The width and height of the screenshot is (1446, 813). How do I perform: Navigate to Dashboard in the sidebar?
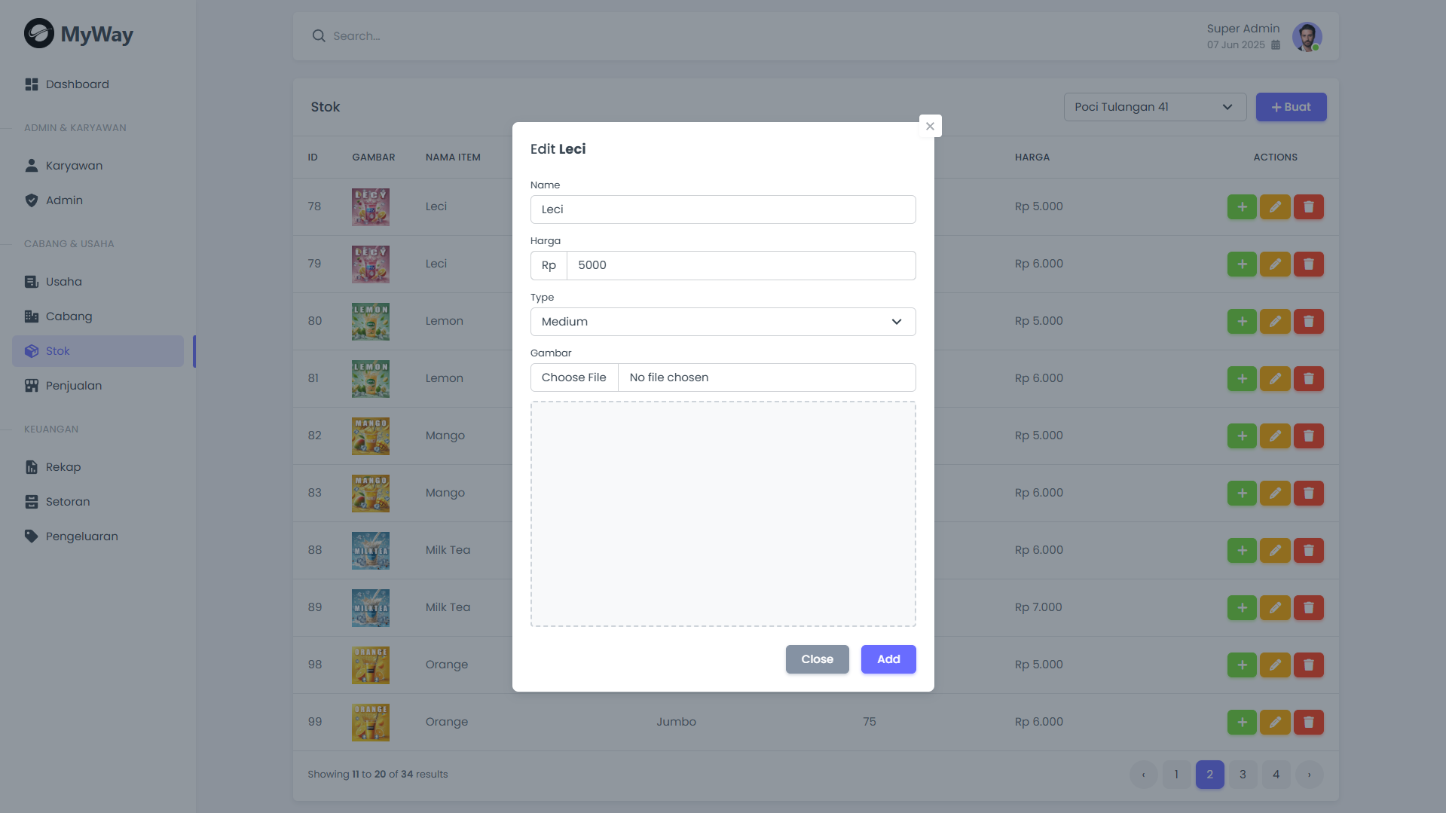pyautogui.click(x=77, y=84)
